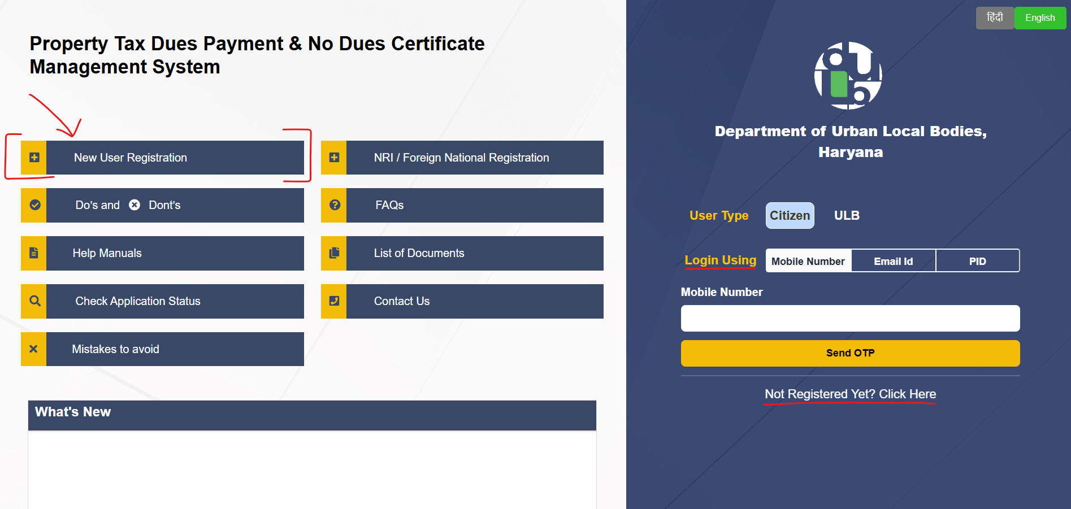Screen dimensions: 1071x509
Task: Choose PID login tab
Action: click(x=977, y=261)
